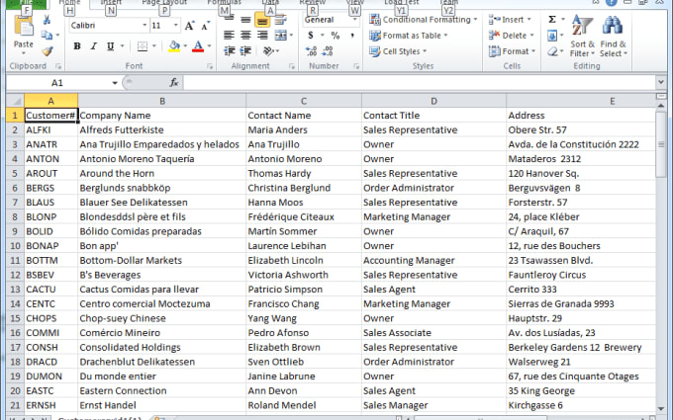Open Paste options dropdown arrow
The height and width of the screenshot is (420, 673).
click(23, 53)
